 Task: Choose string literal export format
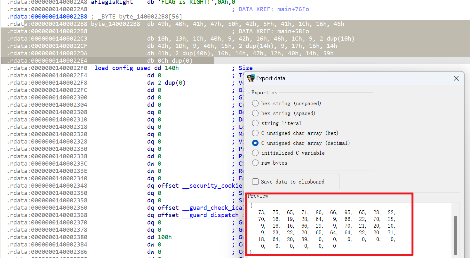coord(255,123)
